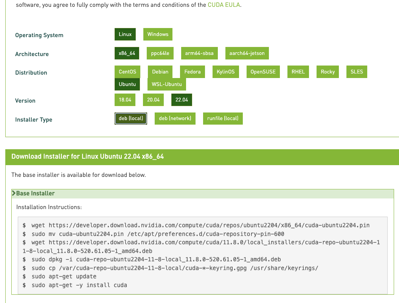Choose version 18.04
This screenshot has height=303, width=399.
pos(125,100)
